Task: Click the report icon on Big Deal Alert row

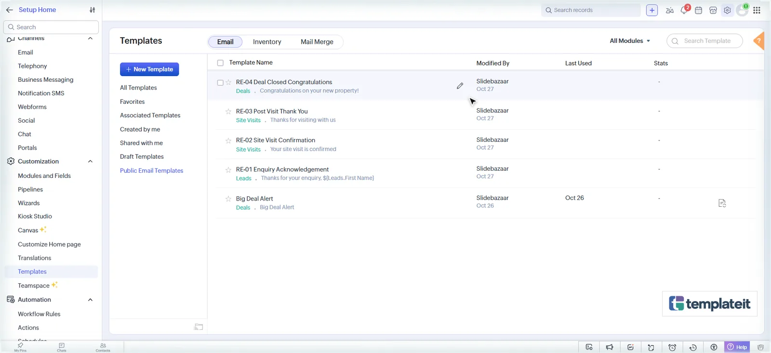Action: pos(722,203)
